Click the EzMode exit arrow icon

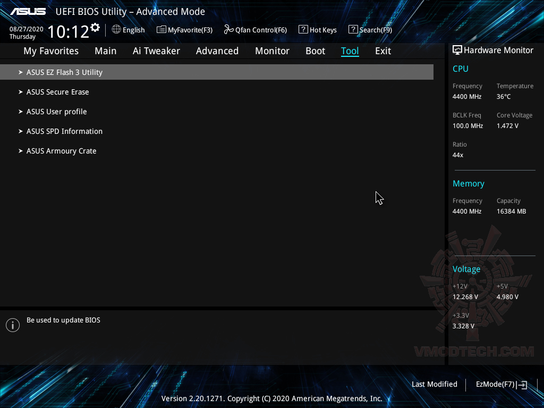click(522, 385)
